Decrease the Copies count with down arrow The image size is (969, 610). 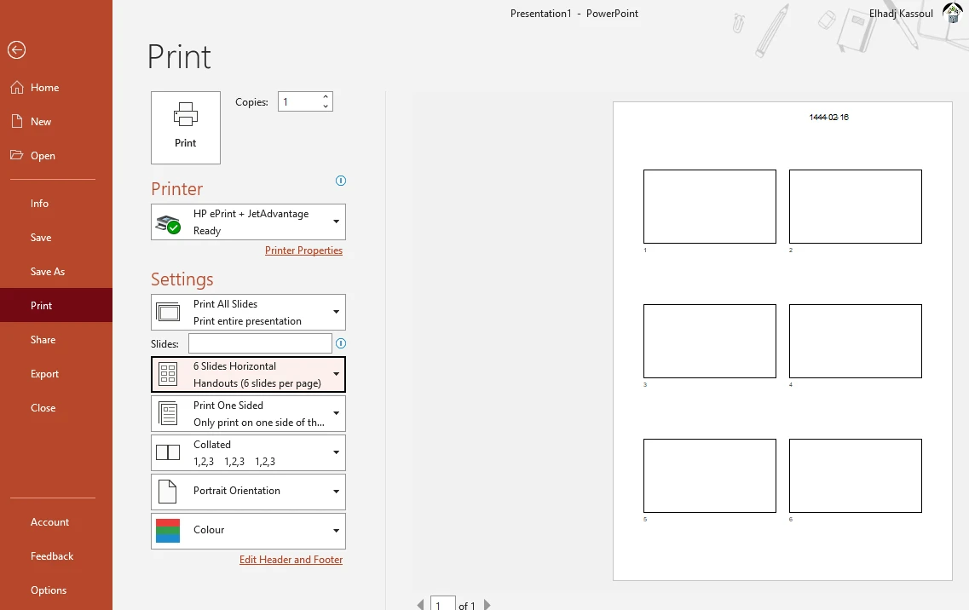(326, 106)
